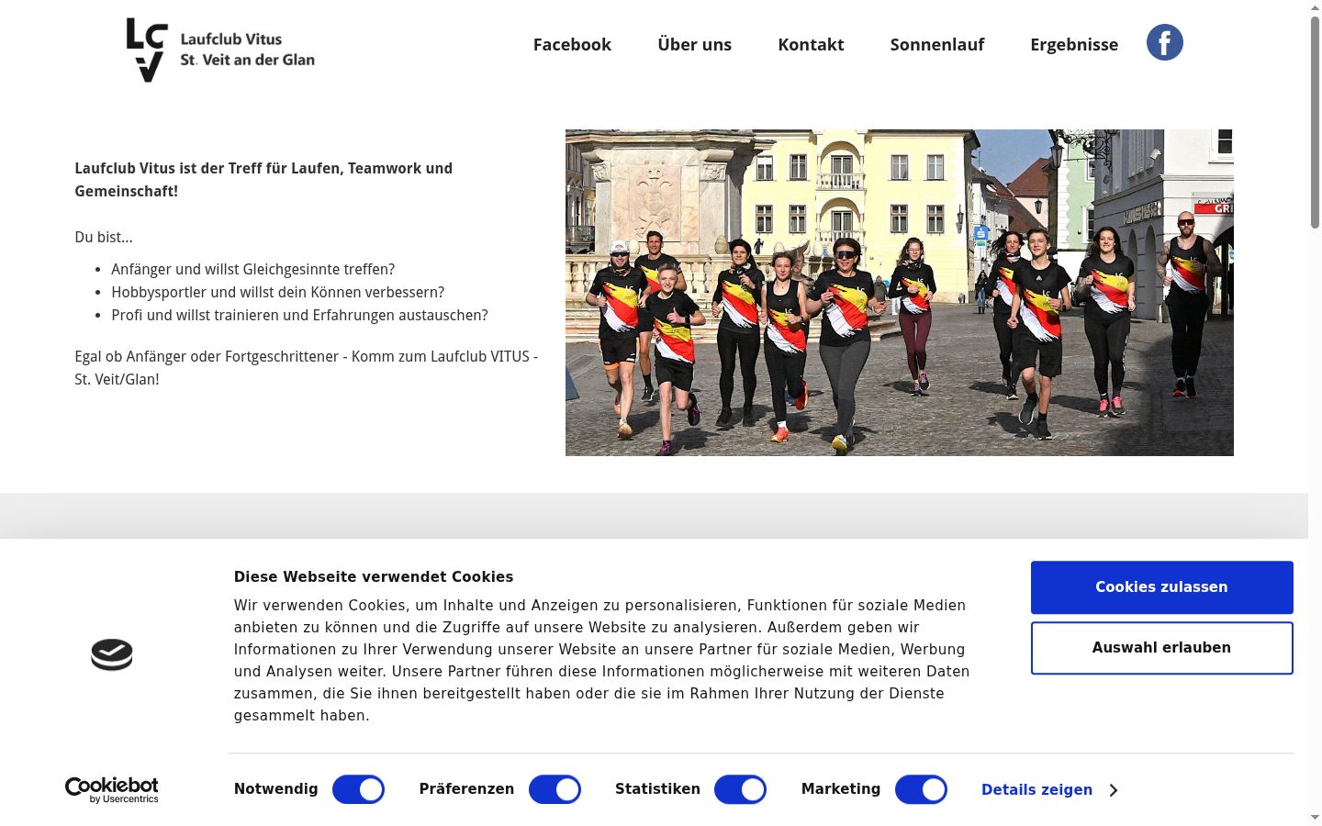Accept all cookies with Cookies zulassen
1322x826 pixels.
pyautogui.click(x=1161, y=587)
